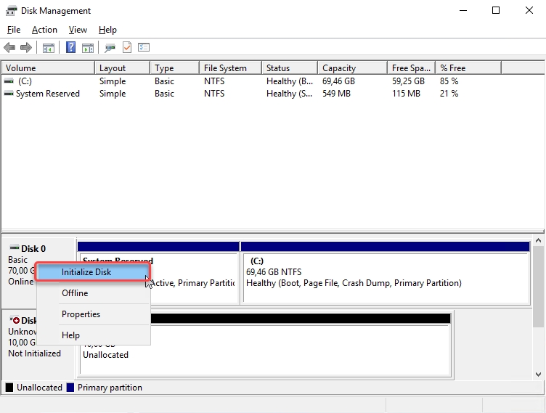Viewport: 546px width, 413px height.
Task: Sort volumes by Capacity column header
Action: click(x=339, y=68)
